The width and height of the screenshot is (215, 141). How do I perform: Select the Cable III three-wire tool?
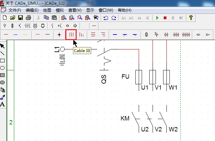coord(71,35)
